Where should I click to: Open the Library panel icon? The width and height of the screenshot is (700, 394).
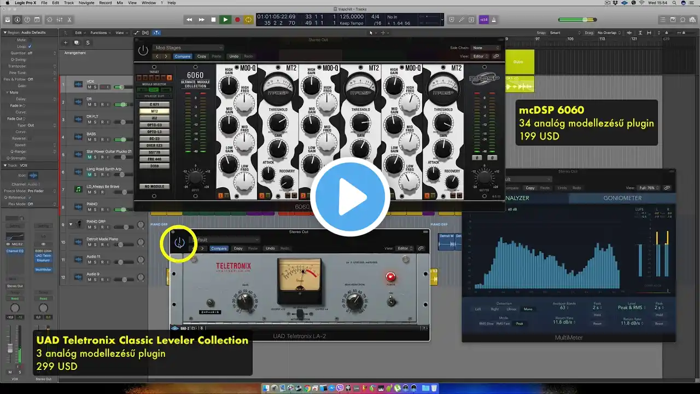point(8,20)
